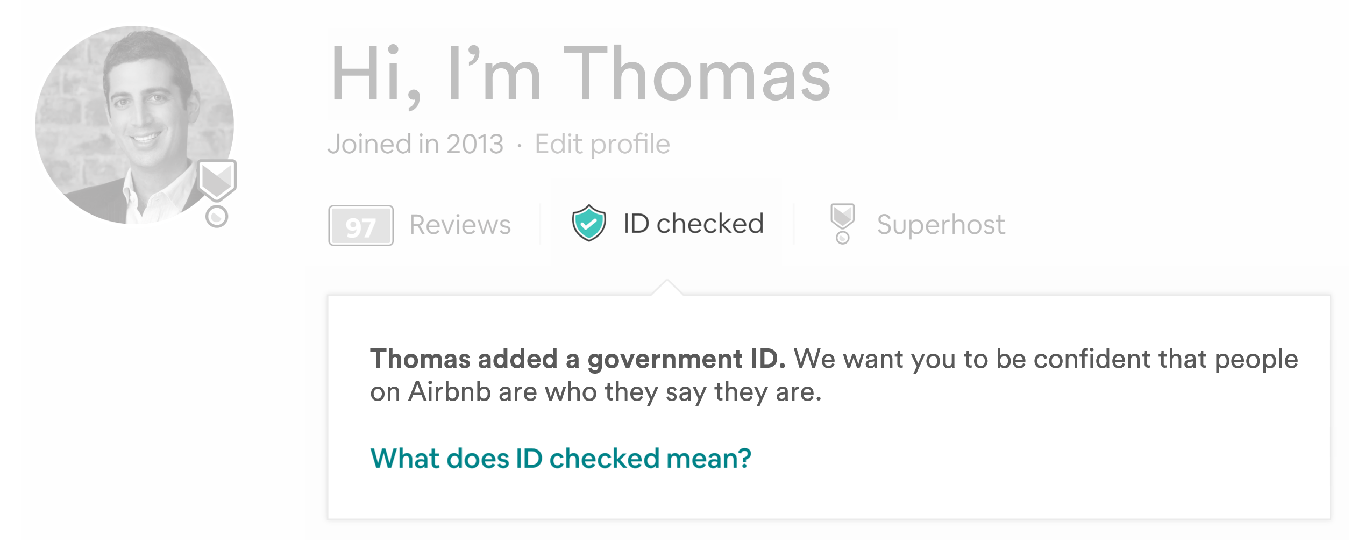The width and height of the screenshot is (1365, 550).
Task: Click the popup's pointer arrow under ID checked
Action: pyautogui.click(x=667, y=288)
